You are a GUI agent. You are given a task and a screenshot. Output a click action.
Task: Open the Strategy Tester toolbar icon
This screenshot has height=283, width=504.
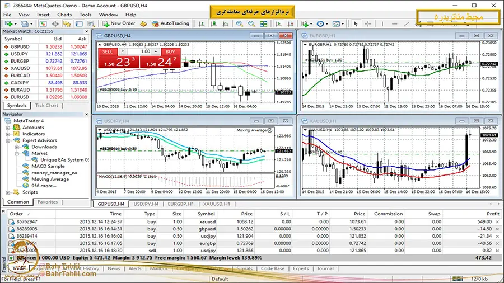(x=91, y=23)
